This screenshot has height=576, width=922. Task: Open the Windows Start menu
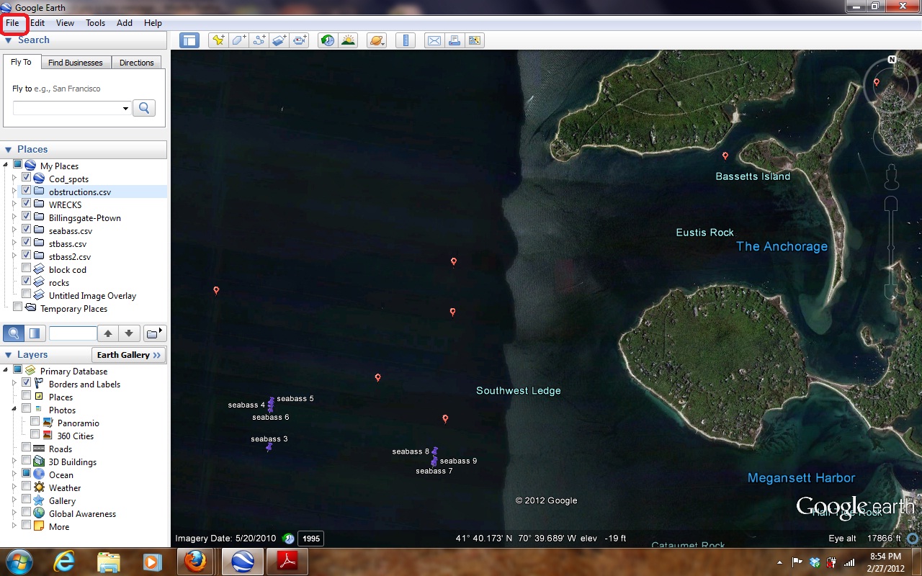(19, 562)
